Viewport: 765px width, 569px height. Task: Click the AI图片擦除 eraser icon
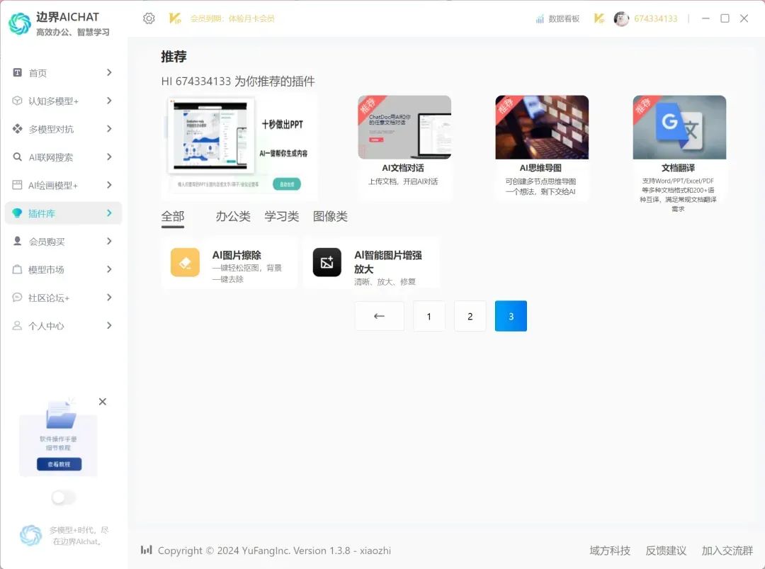(x=185, y=262)
